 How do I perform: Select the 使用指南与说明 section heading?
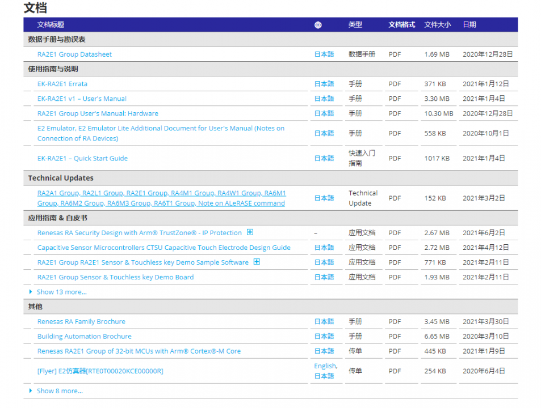(x=53, y=69)
